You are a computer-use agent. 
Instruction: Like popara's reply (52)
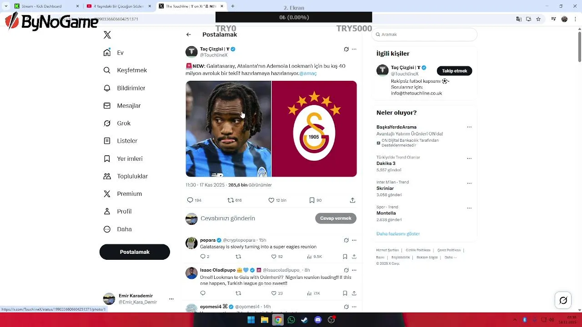(274, 257)
